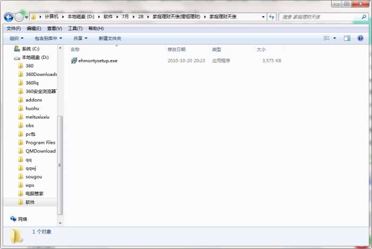Screen dimensions: 372x249
Task: Select 本地磁盘 (D:) in navigation tree
Action: (31, 57)
